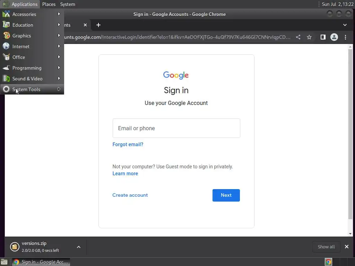Image resolution: width=355 pixels, height=266 pixels.
Task: Click the Google logo
Action: coord(176,75)
